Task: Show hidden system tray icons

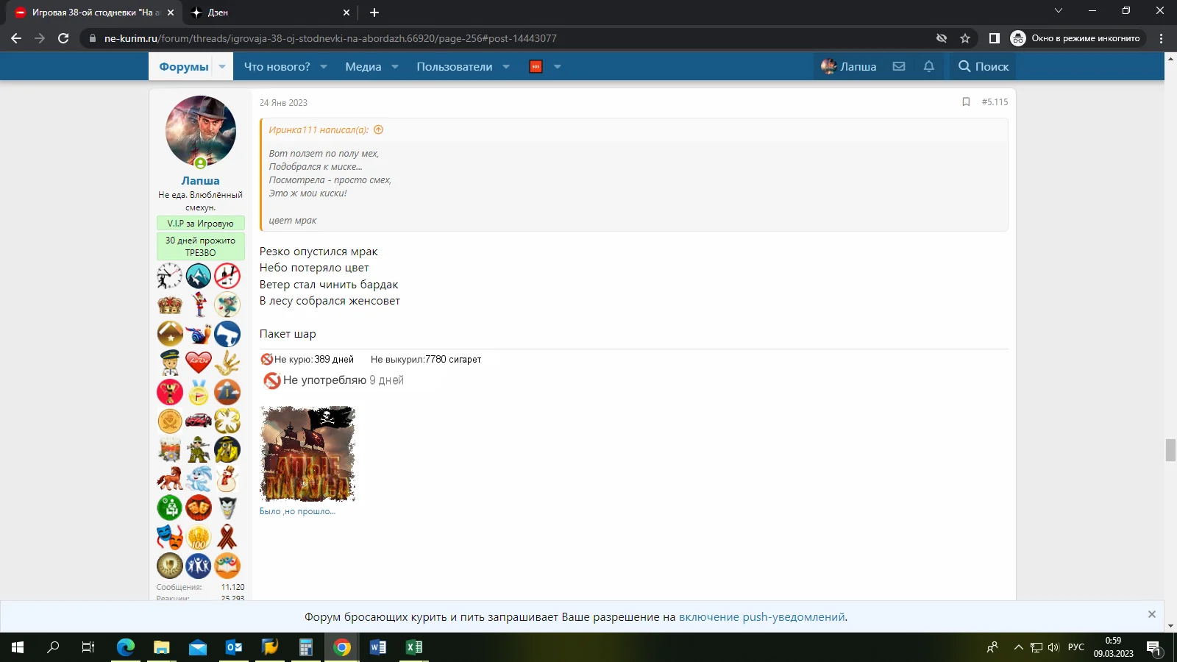Action: (x=1018, y=647)
